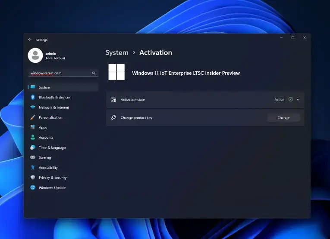The height and width of the screenshot is (239, 330).
Task: Click the Windows logo beside edition name
Action: (x=116, y=72)
